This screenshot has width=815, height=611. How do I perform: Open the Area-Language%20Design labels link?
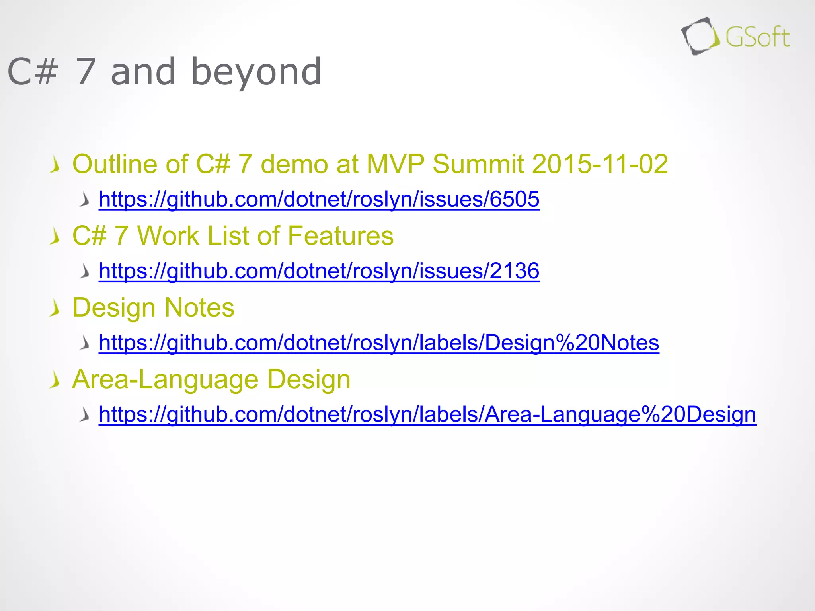pyautogui.click(x=427, y=414)
